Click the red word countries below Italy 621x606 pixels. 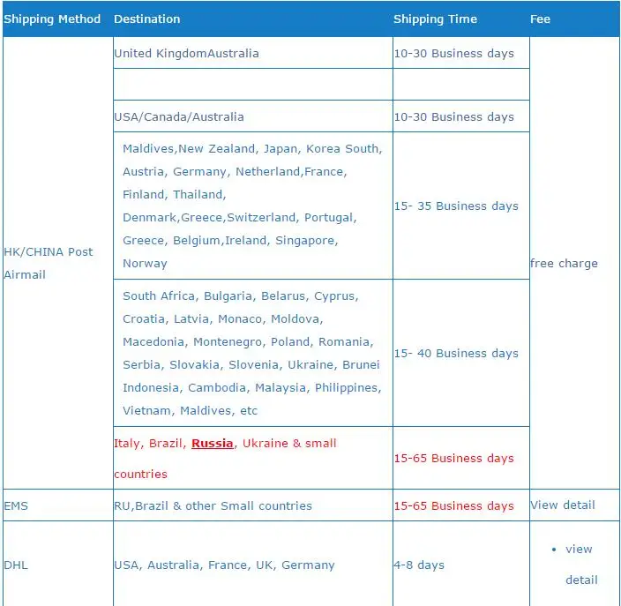(140, 474)
